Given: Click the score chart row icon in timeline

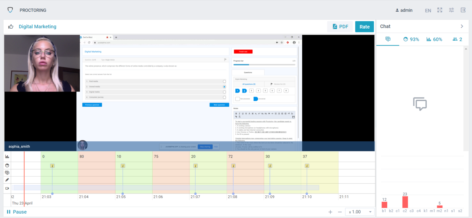Looking at the screenshot, I should (x=7, y=156).
